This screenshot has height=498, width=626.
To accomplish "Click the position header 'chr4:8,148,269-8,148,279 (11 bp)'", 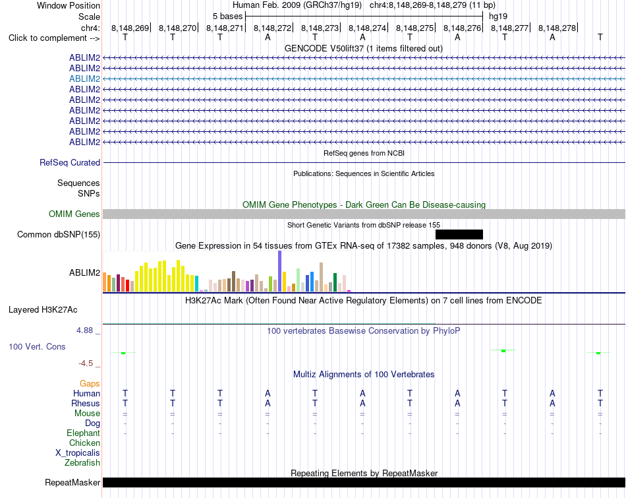I will coord(432,5).
